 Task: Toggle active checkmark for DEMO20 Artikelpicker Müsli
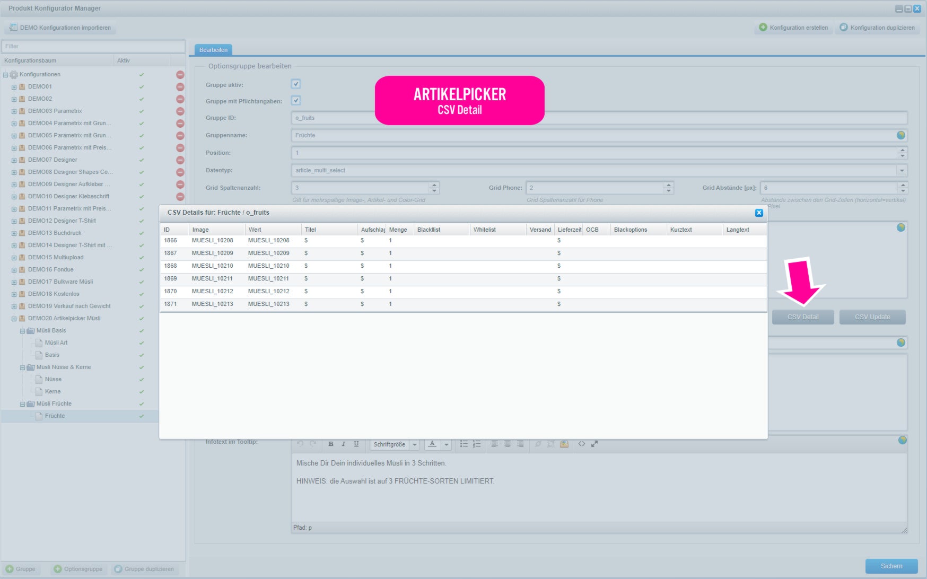(142, 319)
